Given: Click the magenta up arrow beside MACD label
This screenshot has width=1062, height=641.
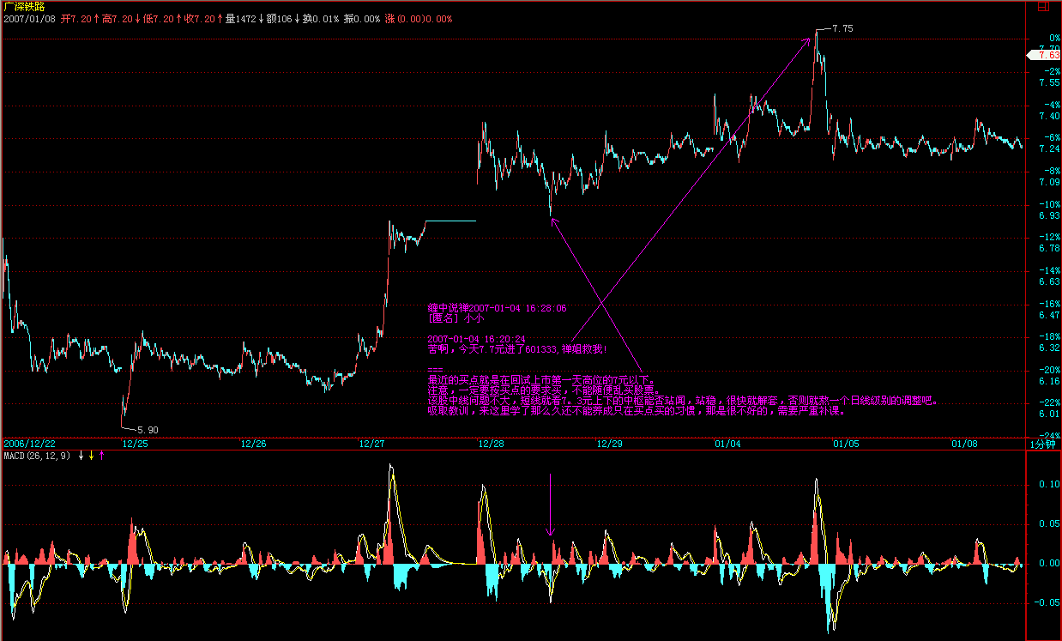Looking at the screenshot, I should pyautogui.click(x=102, y=455).
